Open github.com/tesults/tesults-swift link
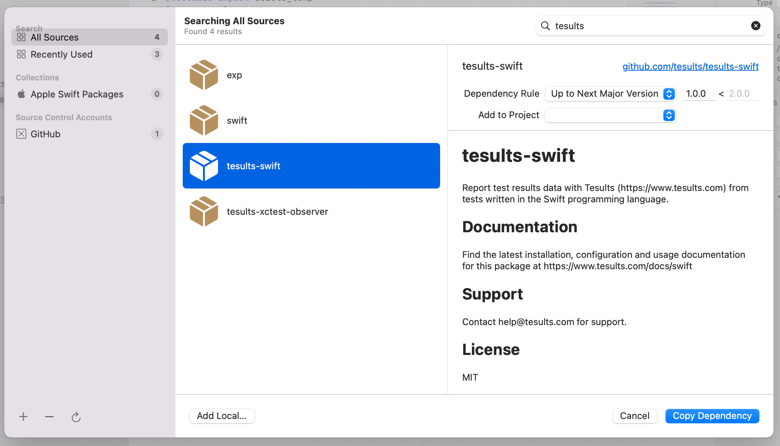Viewport: 780px width, 446px height. (x=690, y=67)
